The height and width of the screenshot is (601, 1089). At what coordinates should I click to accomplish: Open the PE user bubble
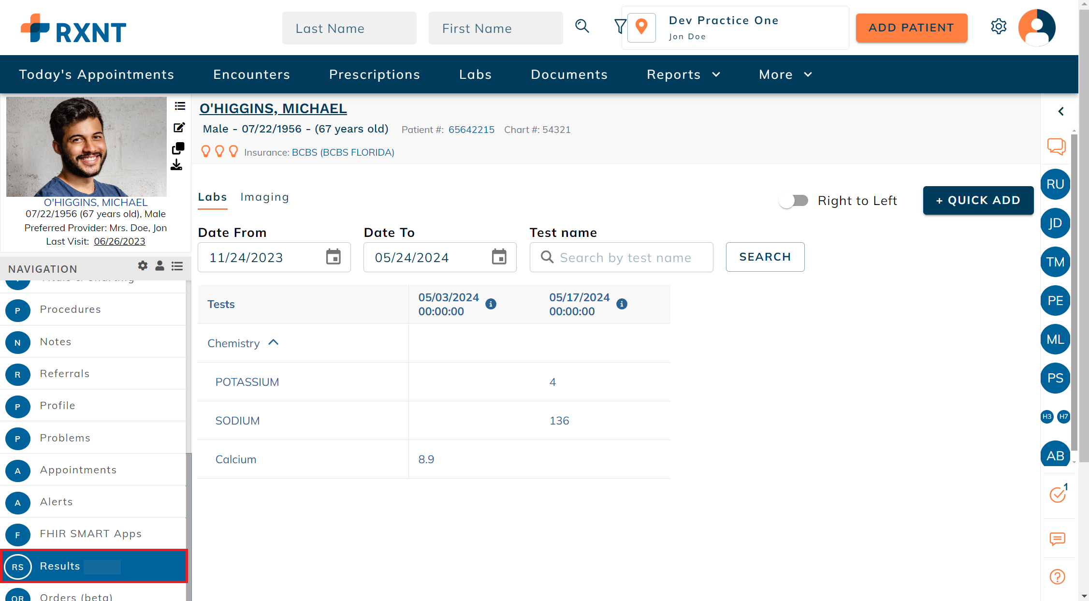pyautogui.click(x=1055, y=301)
